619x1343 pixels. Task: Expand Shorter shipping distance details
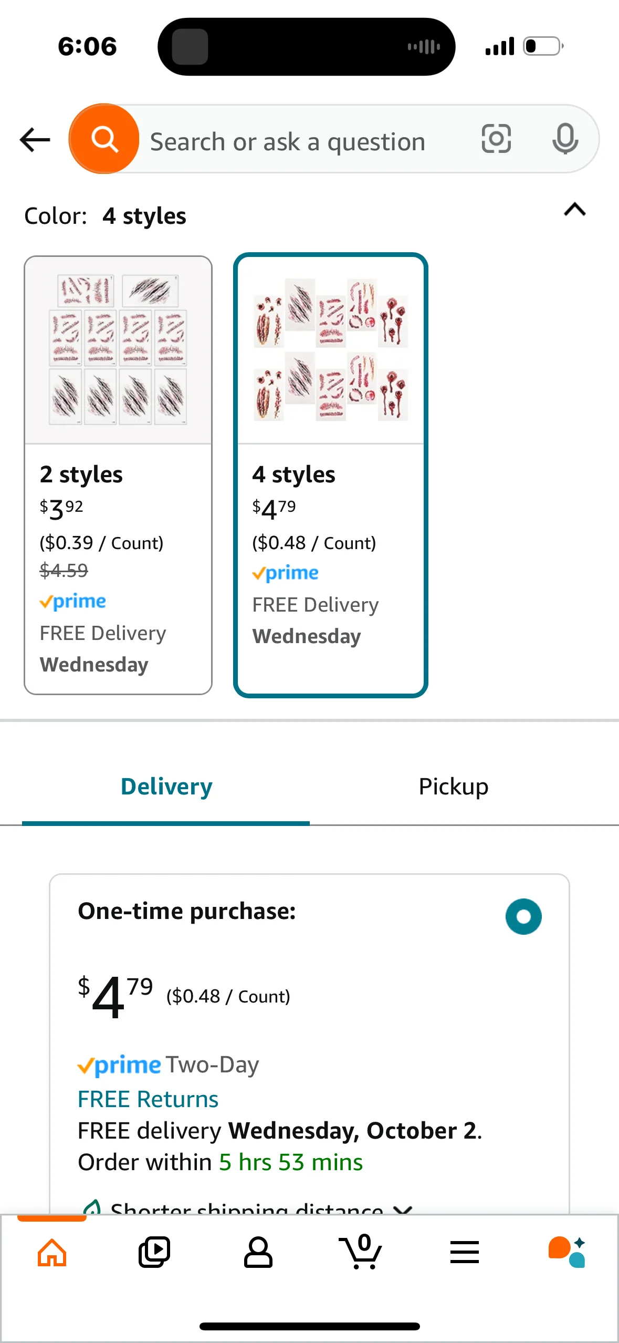coord(403,1208)
